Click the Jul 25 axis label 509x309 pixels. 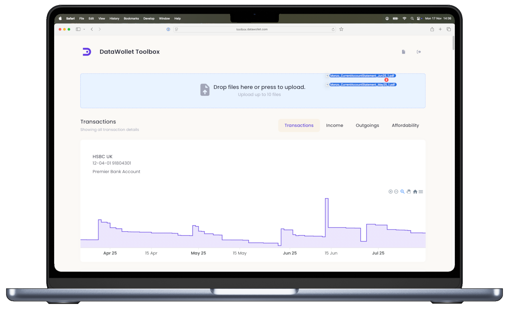(378, 253)
